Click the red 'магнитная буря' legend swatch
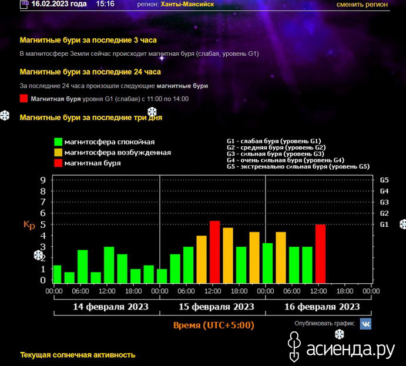This screenshot has height=366, width=406. 58,163
